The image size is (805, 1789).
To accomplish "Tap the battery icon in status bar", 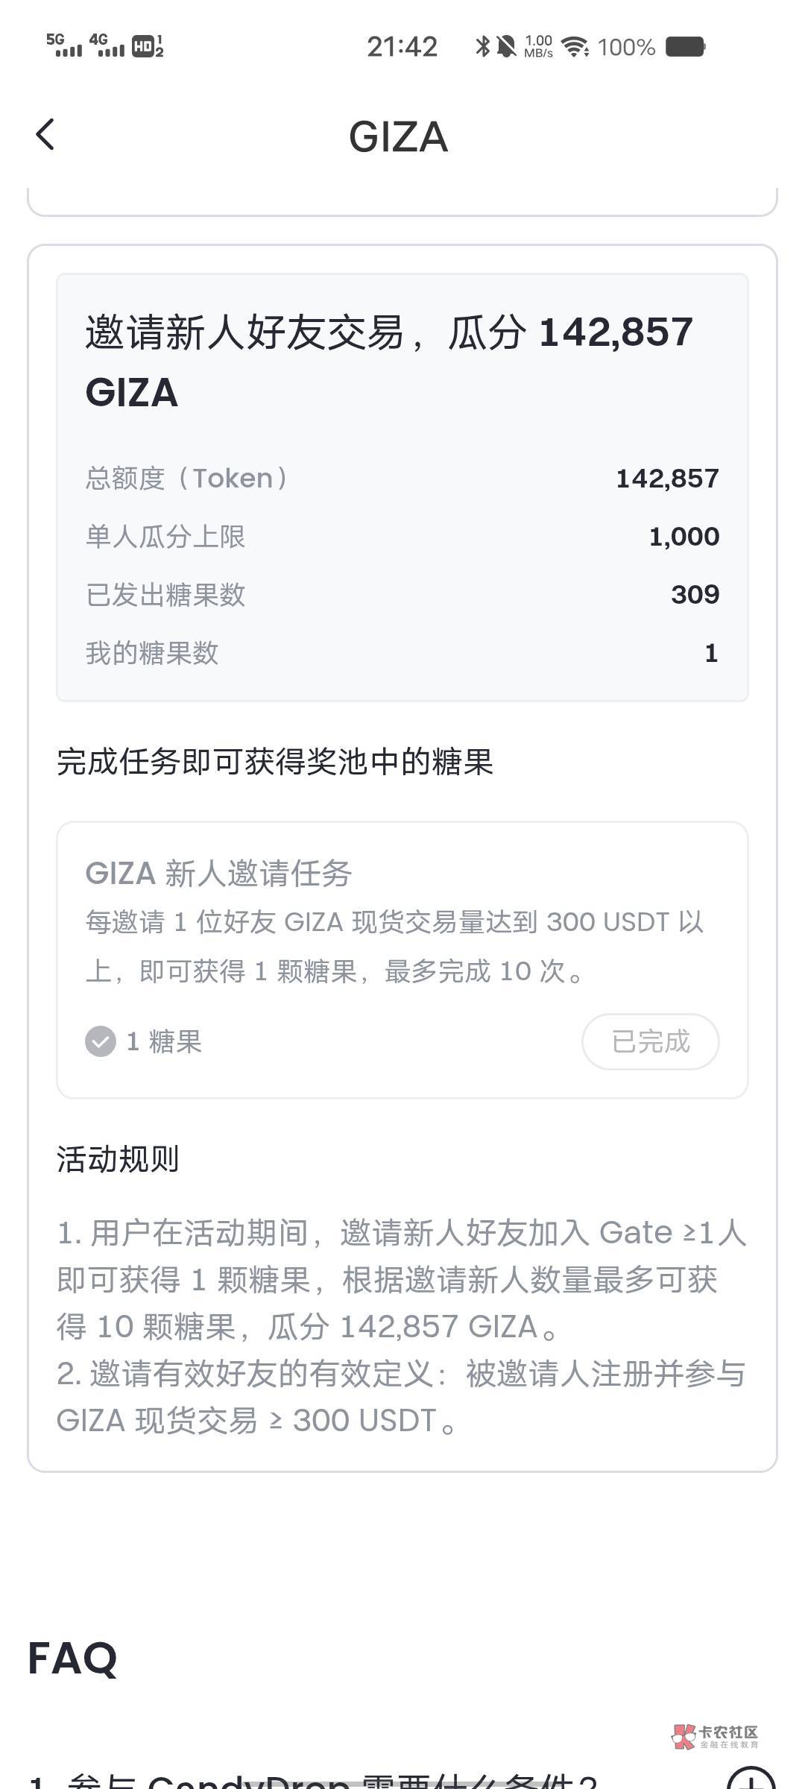I will click(x=685, y=47).
